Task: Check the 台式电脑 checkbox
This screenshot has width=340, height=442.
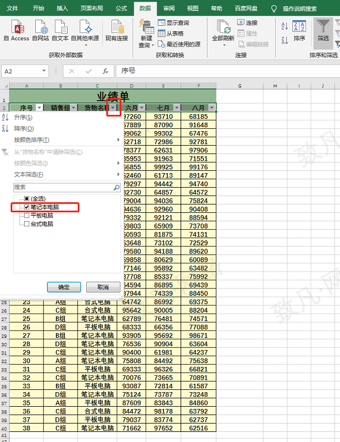Action: (27, 224)
